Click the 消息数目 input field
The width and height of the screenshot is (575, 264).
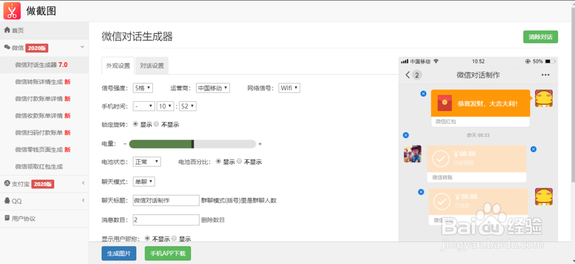[x=166, y=220]
